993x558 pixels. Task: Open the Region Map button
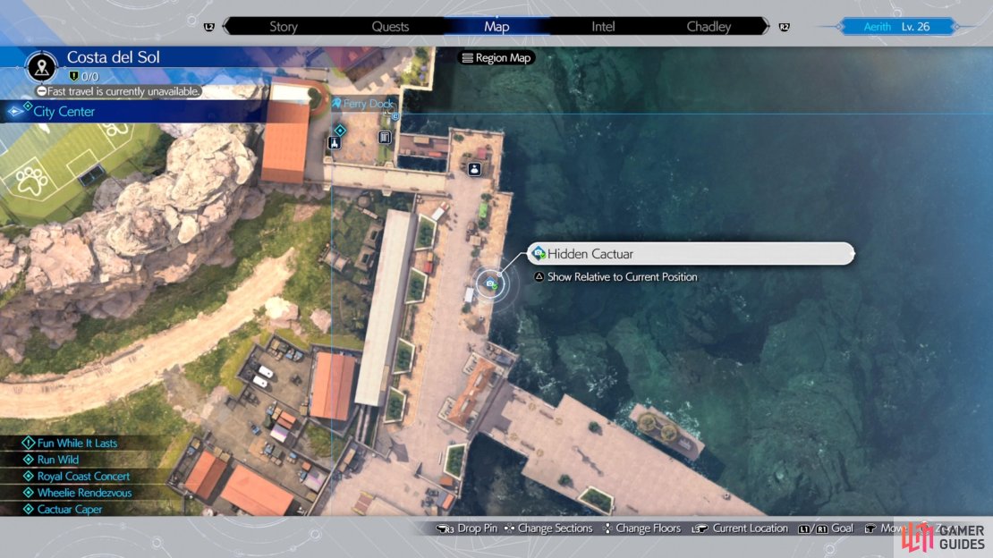pyautogui.click(x=496, y=57)
